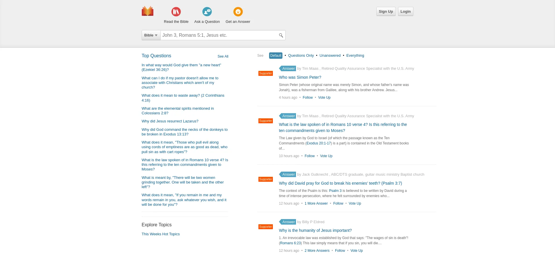Open 1 More Answer on Psalm 3:7 post
This screenshot has width=555, height=257.
[x=316, y=203]
